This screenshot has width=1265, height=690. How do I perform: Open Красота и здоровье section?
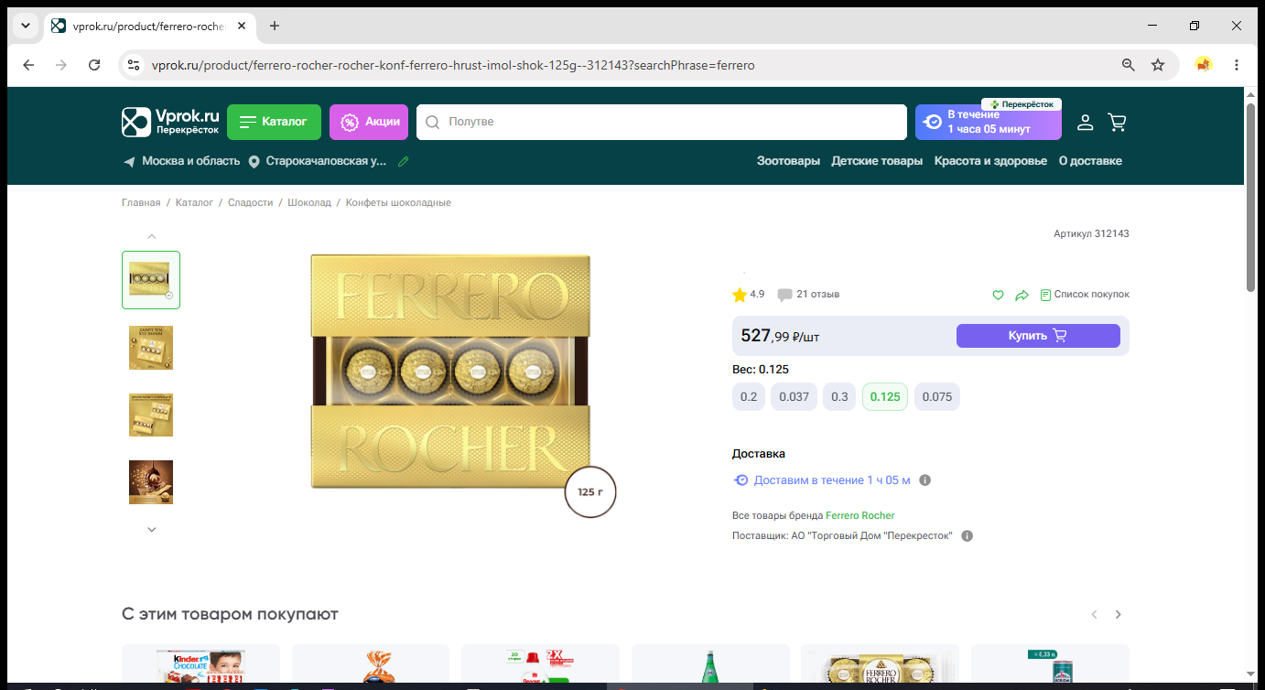[990, 161]
